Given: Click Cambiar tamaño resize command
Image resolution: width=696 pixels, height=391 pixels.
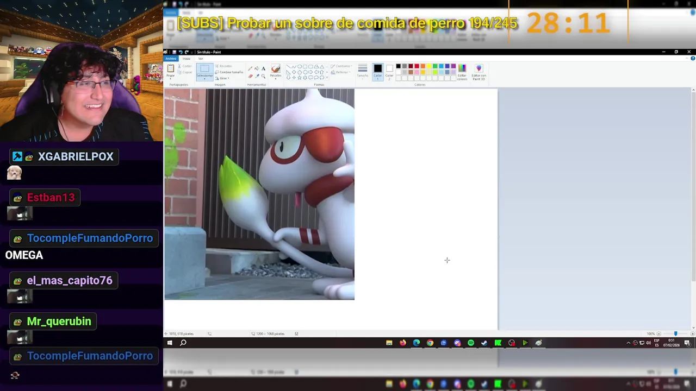Looking at the screenshot, I should (x=229, y=72).
